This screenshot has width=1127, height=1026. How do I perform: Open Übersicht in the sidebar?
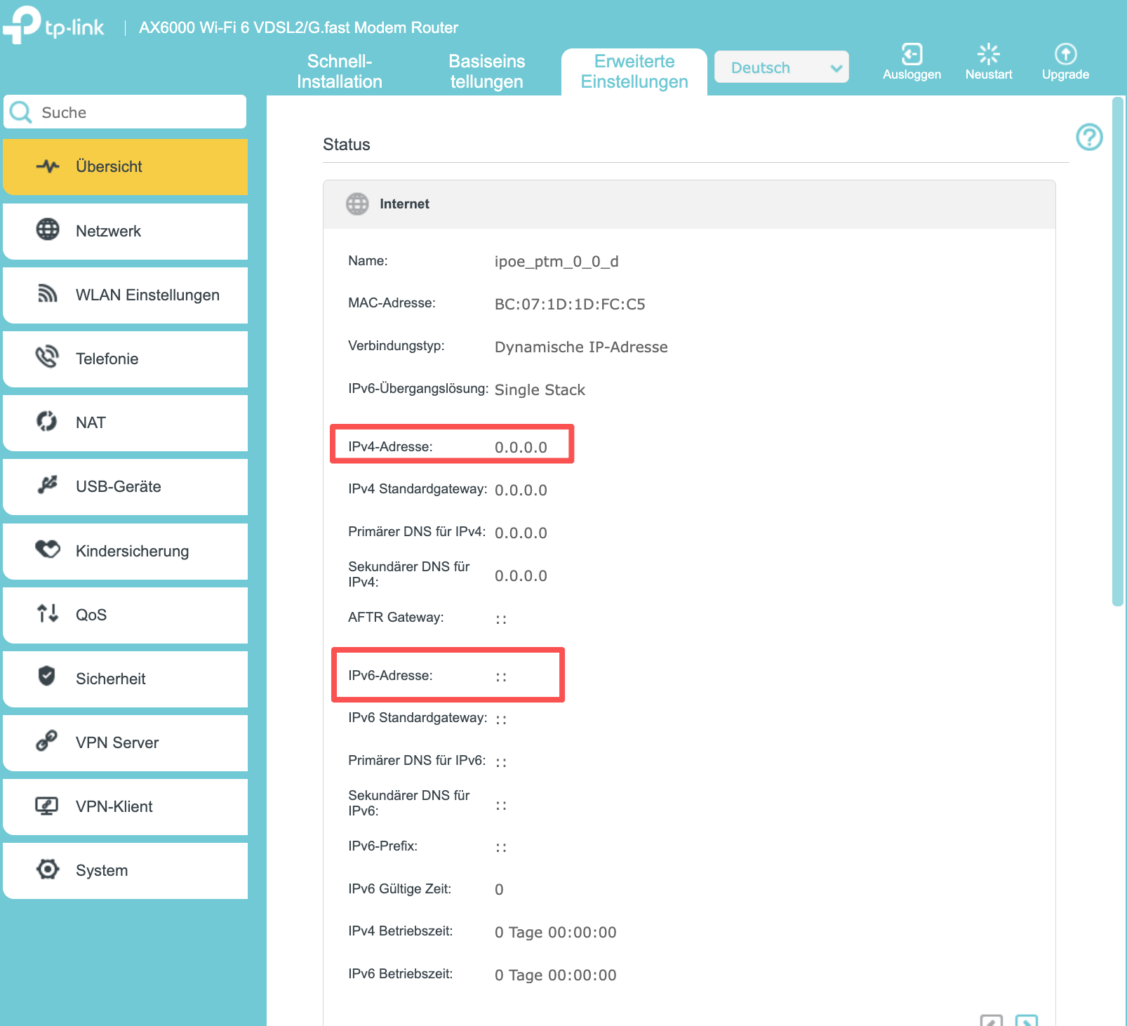click(x=125, y=167)
